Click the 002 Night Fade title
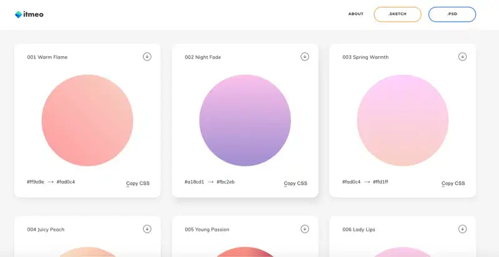Screen dimensions: 499x257 coord(203,57)
